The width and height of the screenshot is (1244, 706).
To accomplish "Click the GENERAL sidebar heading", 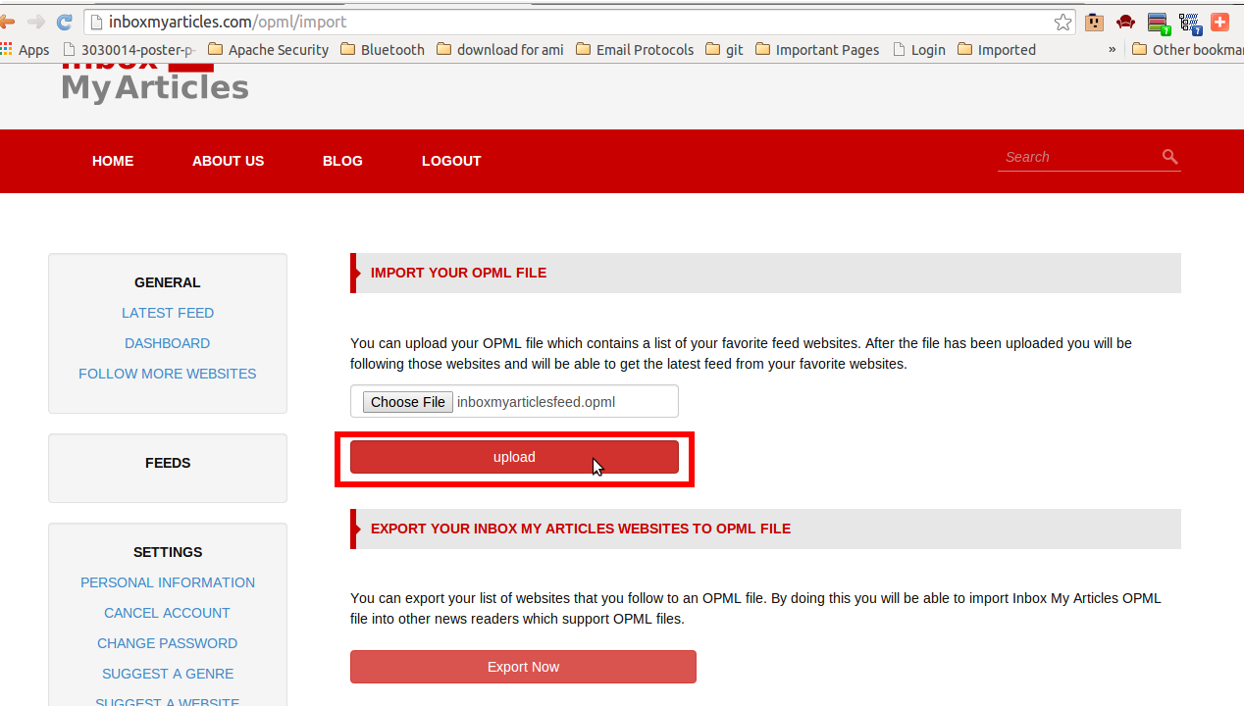I will click(x=168, y=282).
